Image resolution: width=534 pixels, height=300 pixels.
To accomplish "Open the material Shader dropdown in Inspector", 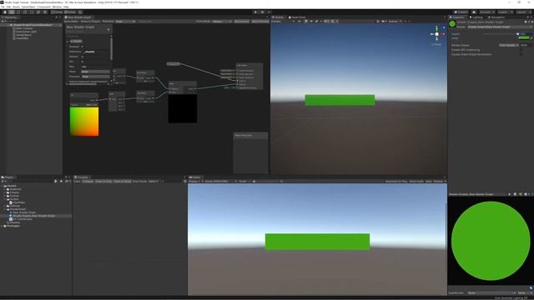I will pyautogui.click(x=499, y=27).
